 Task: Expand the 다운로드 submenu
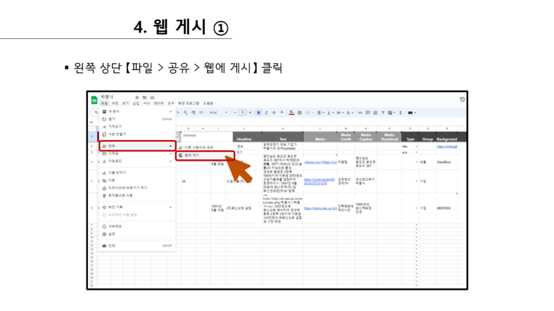pos(137,161)
